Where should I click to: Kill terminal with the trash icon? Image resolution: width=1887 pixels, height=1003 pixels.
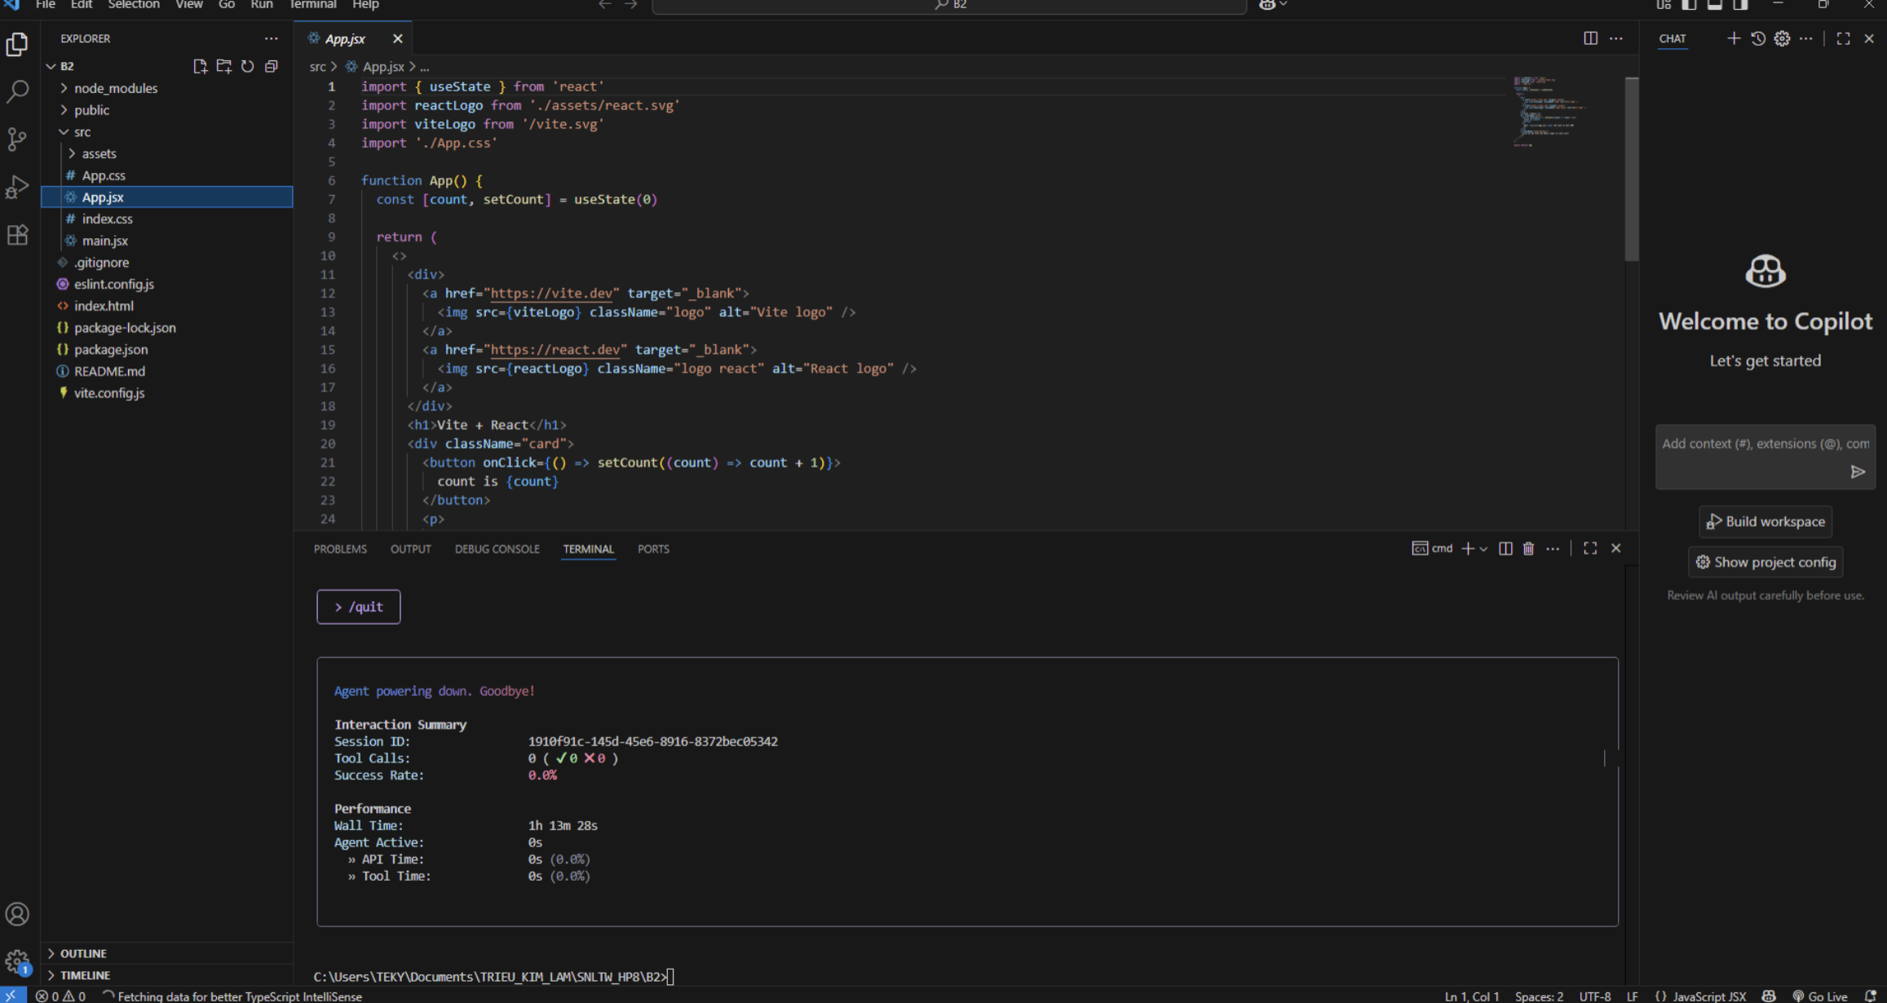[1528, 549]
